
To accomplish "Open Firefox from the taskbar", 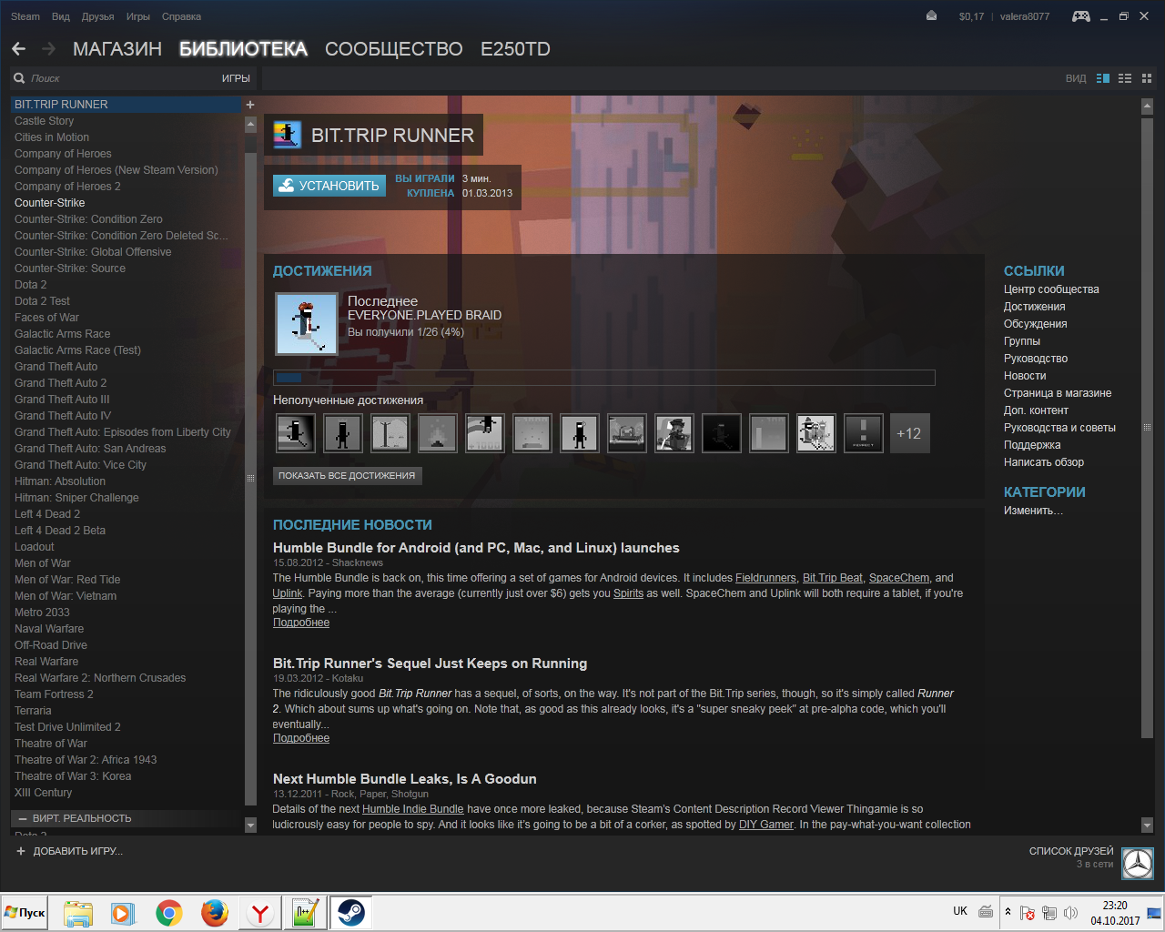I will pyautogui.click(x=215, y=913).
